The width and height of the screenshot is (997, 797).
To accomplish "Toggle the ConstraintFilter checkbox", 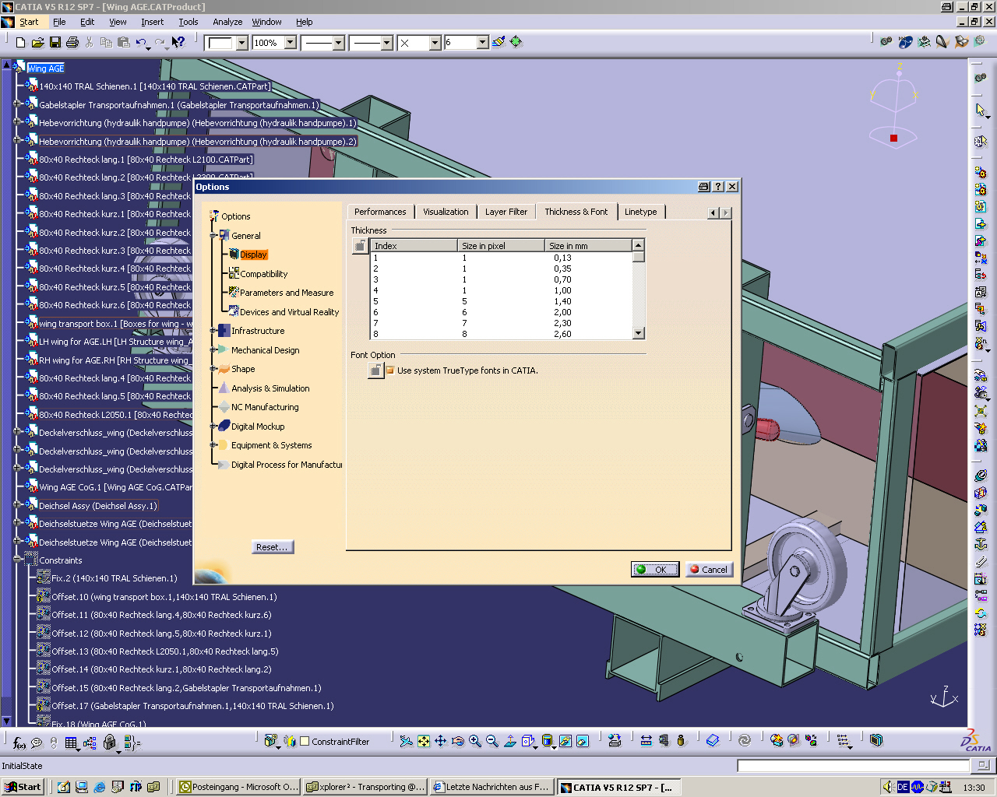I will pos(305,742).
